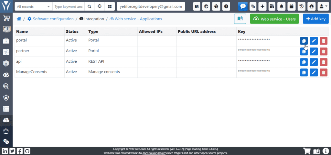Screen dimensions: 331x155
Task: Click the bug report icon
Action: tap(216, 6)
